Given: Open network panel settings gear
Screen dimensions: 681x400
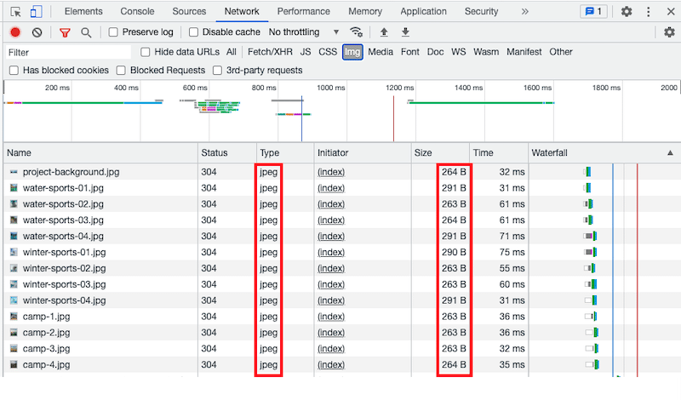Looking at the screenshot, I should point(669,32).
